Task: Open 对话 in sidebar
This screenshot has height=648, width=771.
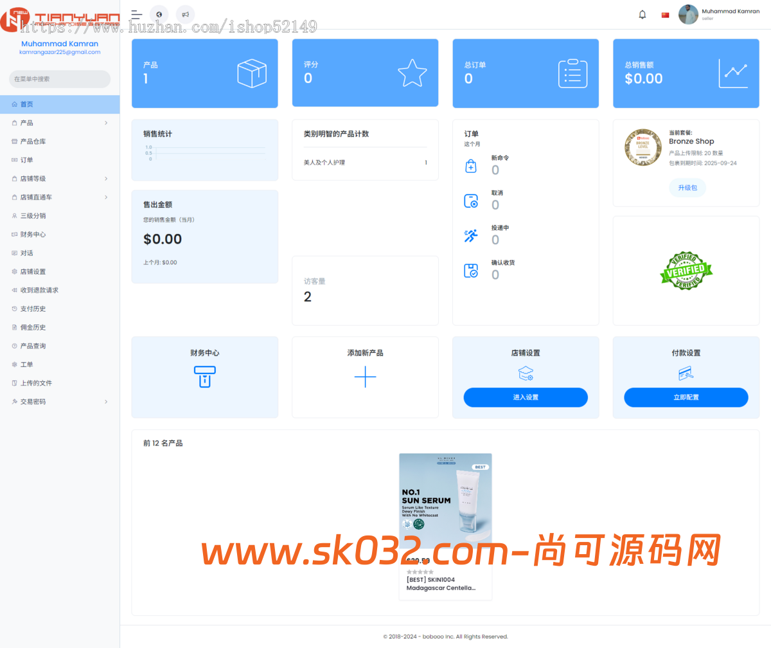Action: [x=60, y=253]
